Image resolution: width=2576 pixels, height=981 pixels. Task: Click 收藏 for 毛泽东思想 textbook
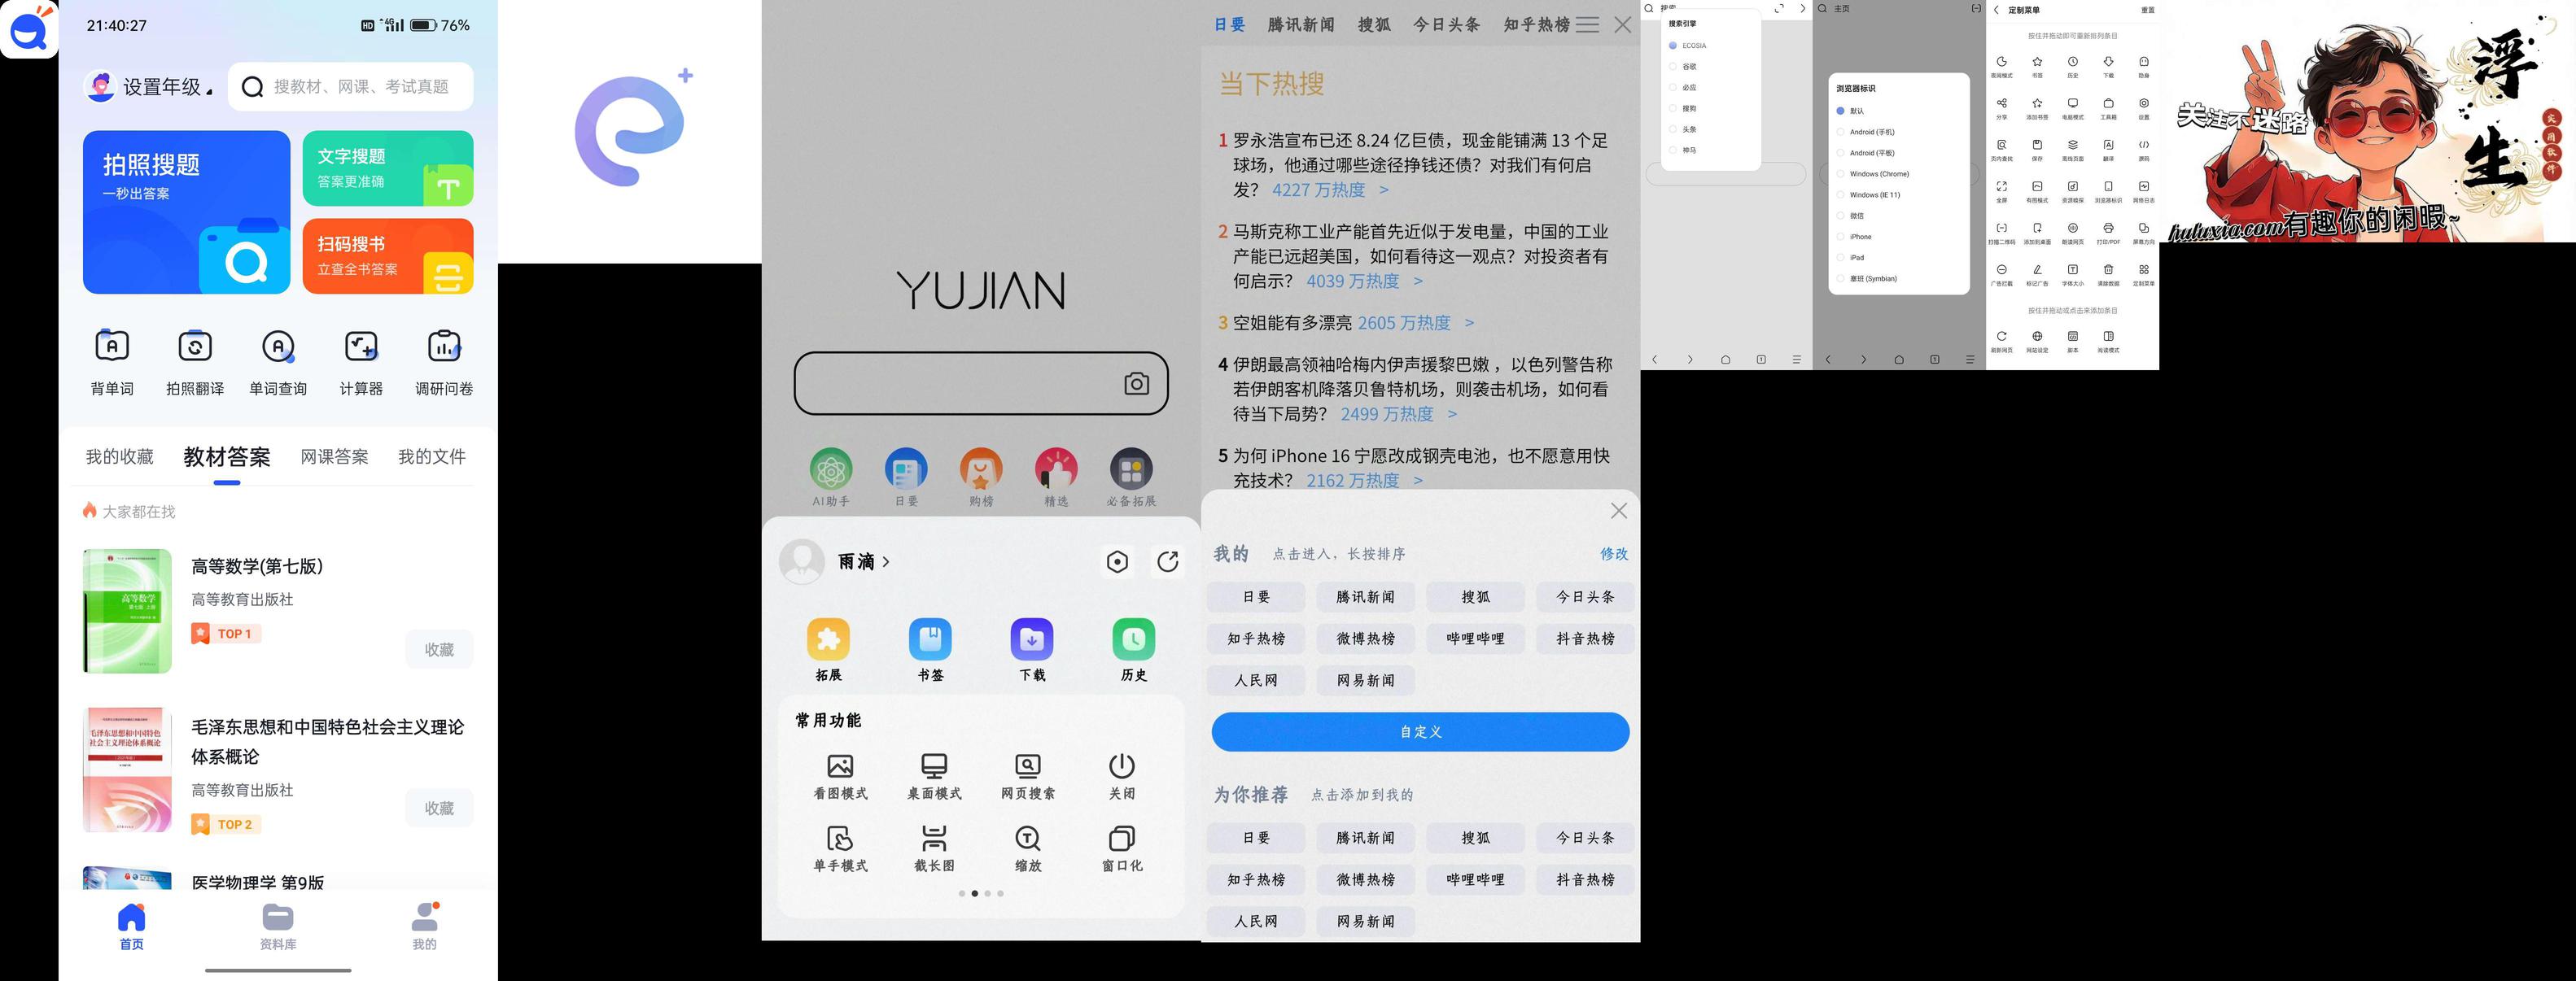click(x=439, y=809)
